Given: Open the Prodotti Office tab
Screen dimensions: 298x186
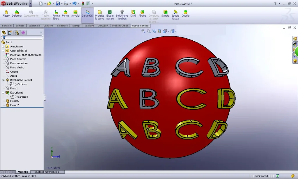Looking at the screenshot, I should [x=120, y=26].
